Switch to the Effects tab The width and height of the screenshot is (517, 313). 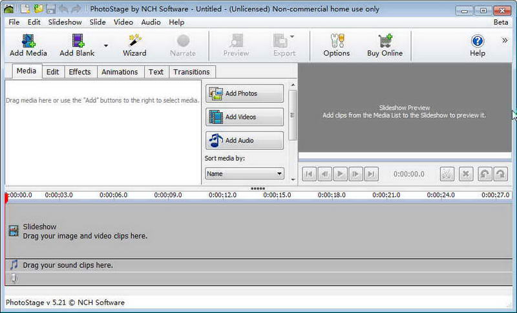pos(79,72)
